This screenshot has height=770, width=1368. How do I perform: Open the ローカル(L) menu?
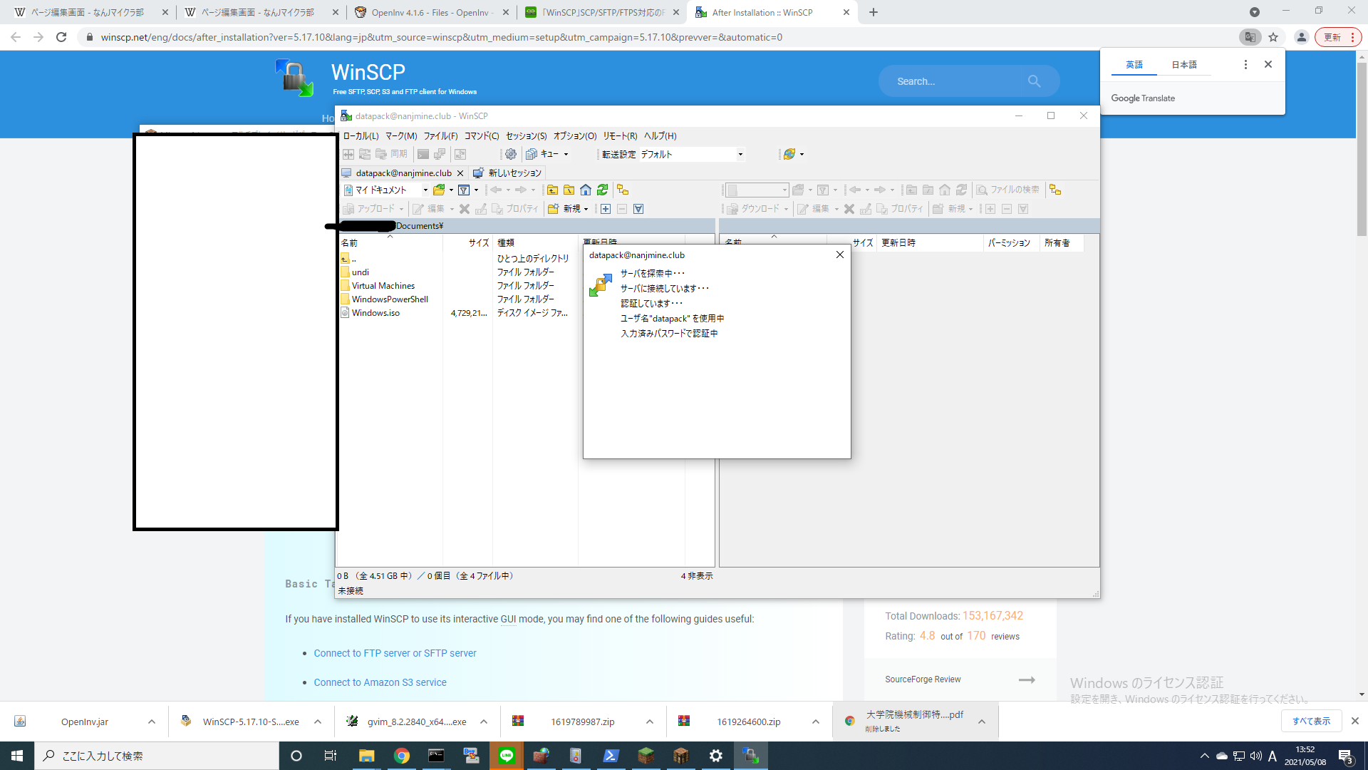point(361,135)
